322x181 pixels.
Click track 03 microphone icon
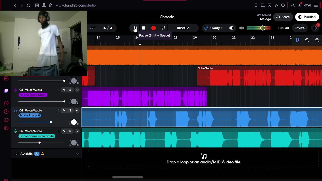(x=15, y=90)
